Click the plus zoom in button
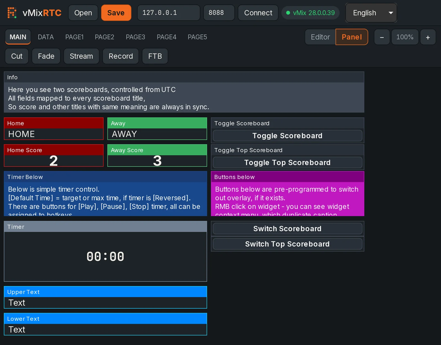This screenshot has height=345, width=441. pyautogui.click(x=428, y=37)
